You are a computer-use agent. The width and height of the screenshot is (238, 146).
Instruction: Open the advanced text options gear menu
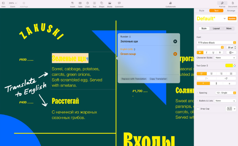(231, 52)
